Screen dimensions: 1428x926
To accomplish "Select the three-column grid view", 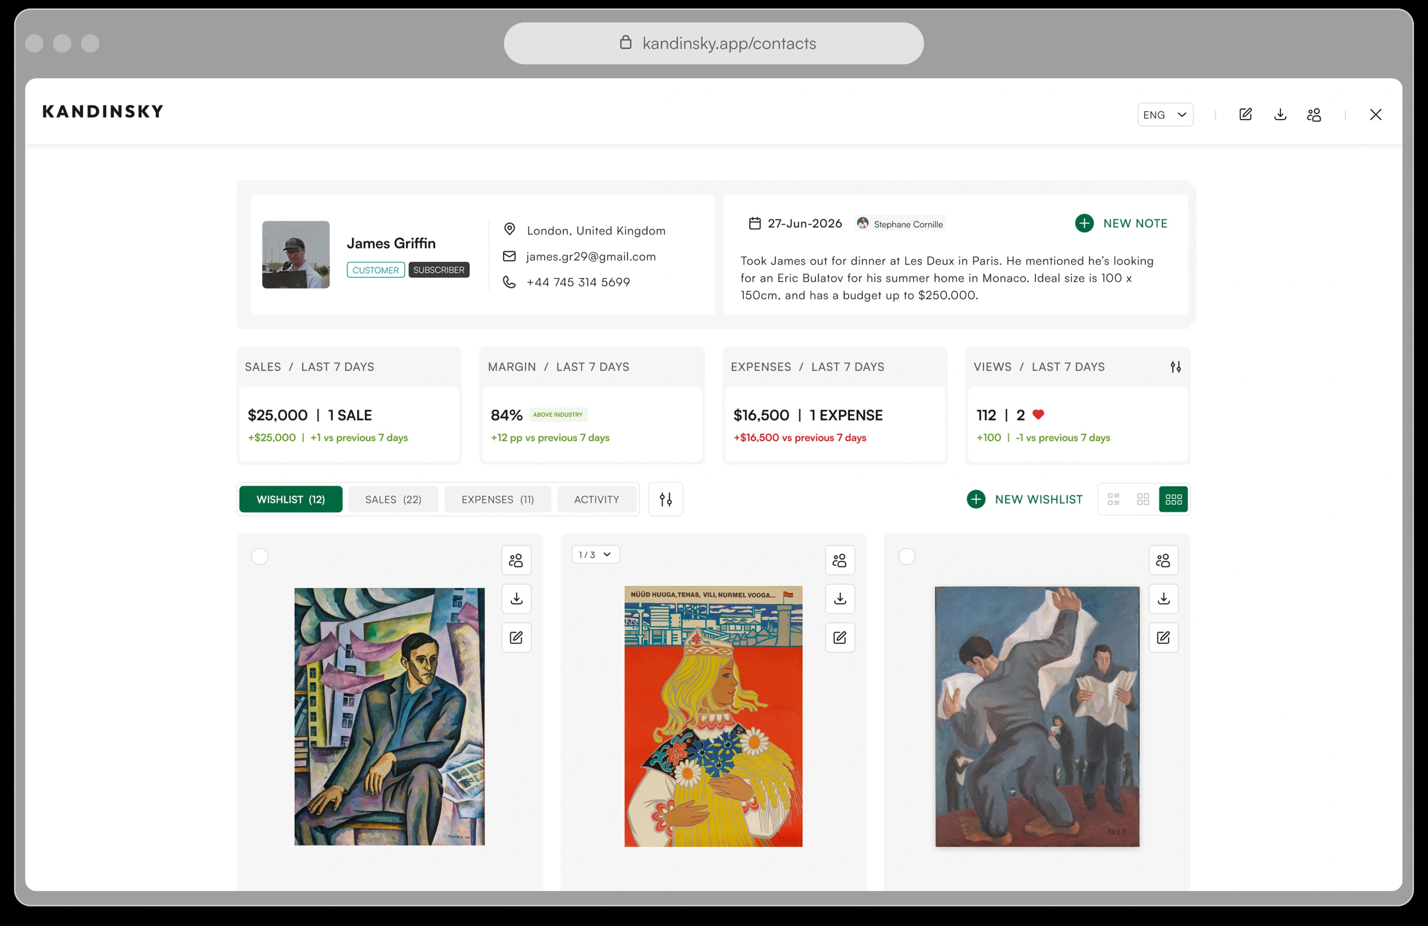I will pos(1173,499).
